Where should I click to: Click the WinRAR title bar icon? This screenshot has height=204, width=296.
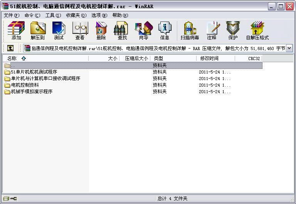pos(5,6)
